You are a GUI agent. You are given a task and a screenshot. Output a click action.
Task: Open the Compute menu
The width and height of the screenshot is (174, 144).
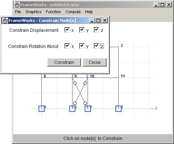(x=73, y=12)
